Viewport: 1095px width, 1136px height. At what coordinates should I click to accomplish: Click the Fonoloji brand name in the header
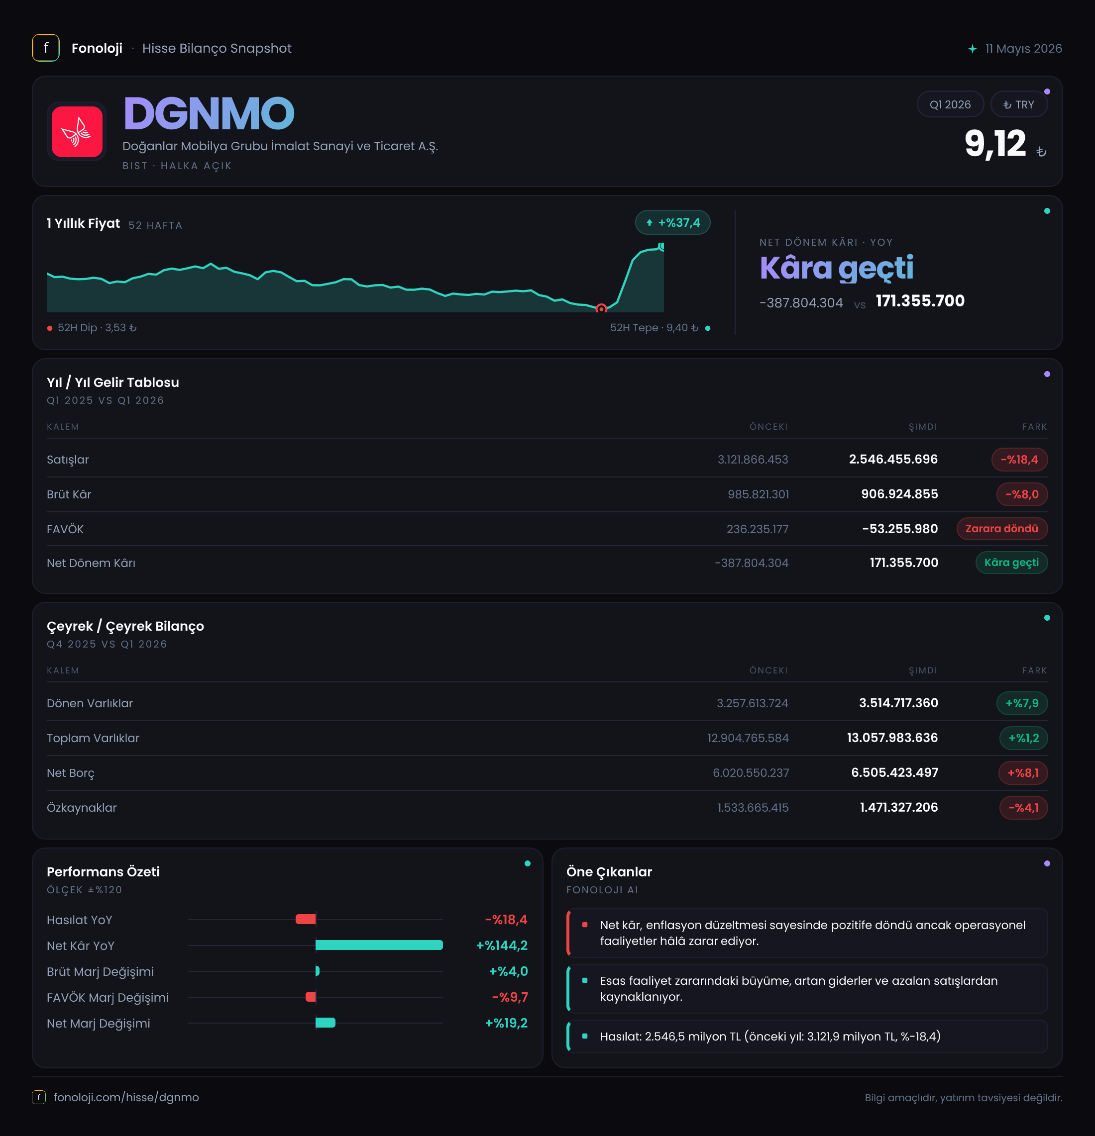point(97,48)
